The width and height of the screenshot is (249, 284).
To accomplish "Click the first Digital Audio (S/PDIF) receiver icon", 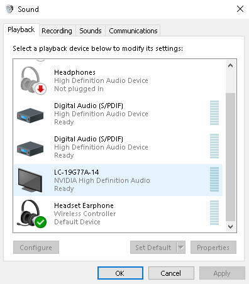I will [30, 116].
